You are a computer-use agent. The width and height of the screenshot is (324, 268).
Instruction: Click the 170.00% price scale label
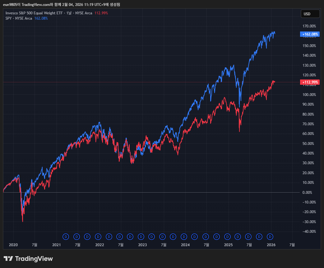pos(309,26)
